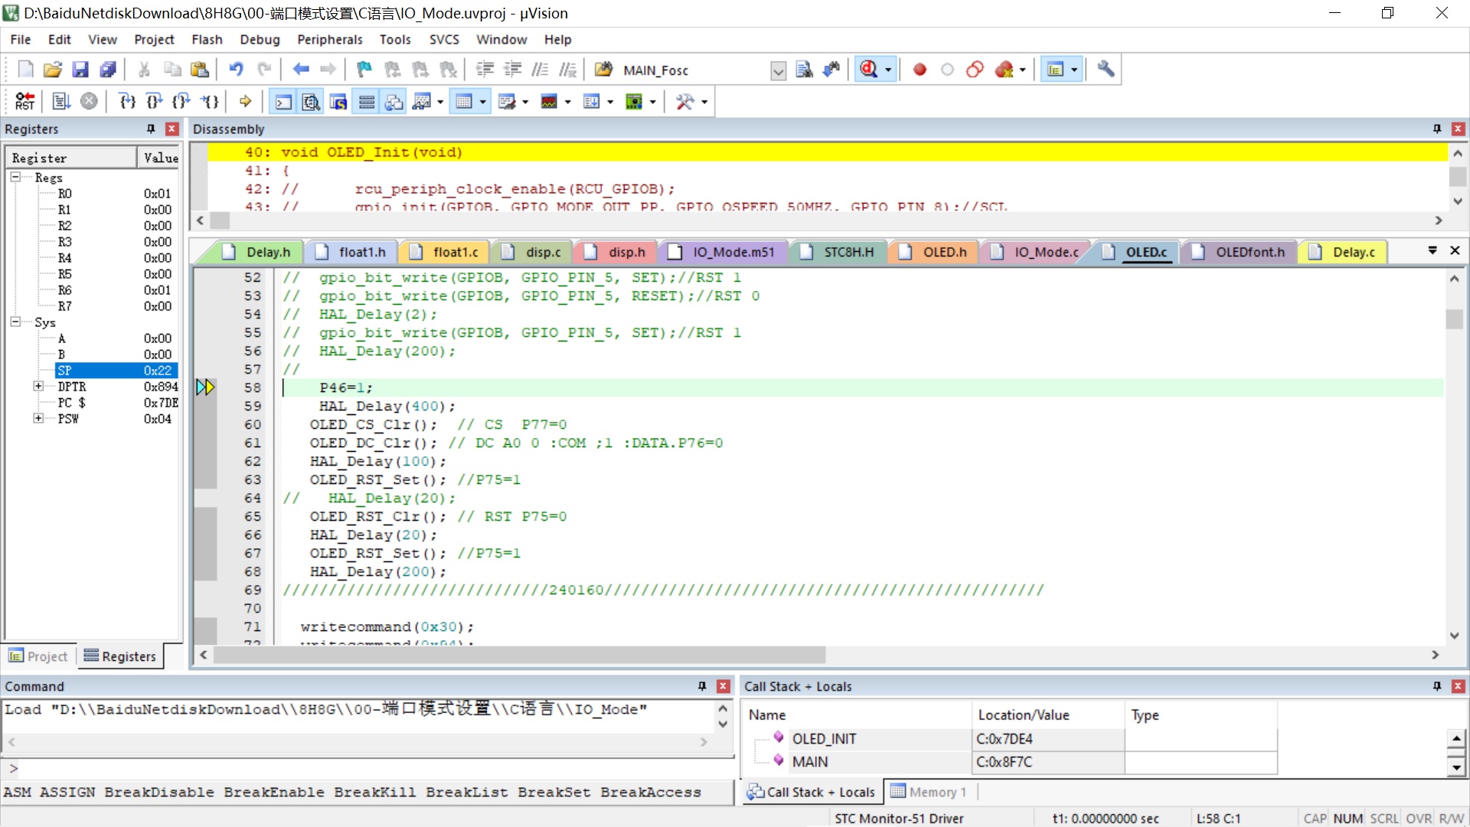This screenshot has width=1470, height=827.
Task: Reset the CPU with the RST icon
Action: 24,101
